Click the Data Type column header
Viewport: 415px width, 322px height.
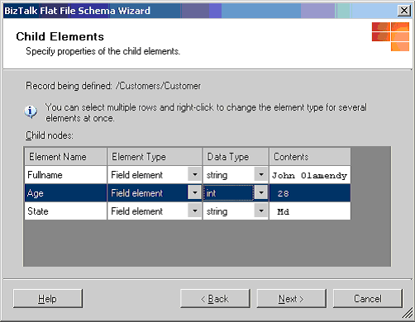point(236,157)
